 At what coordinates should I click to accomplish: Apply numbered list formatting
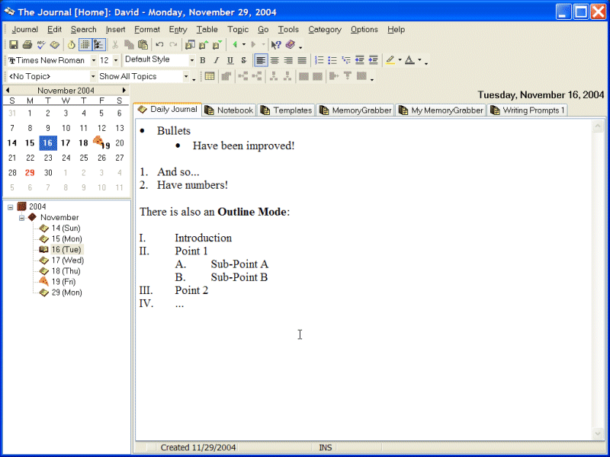point(319,60)
